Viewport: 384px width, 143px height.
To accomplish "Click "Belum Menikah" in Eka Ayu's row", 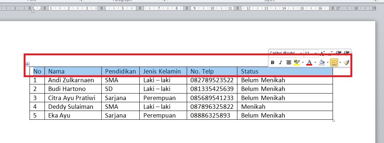I will click(263, 115).
